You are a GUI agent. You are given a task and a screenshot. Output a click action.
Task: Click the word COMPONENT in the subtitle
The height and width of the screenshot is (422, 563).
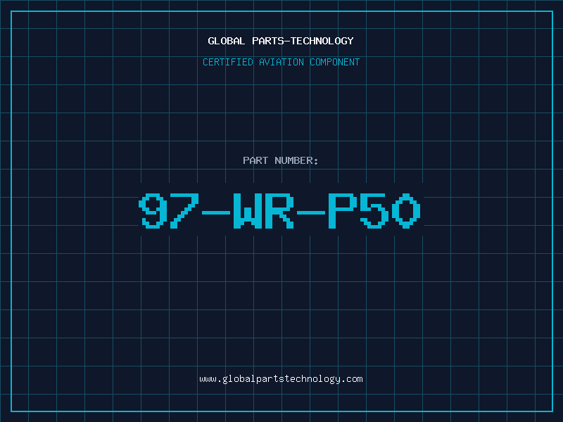coord(335,62)
